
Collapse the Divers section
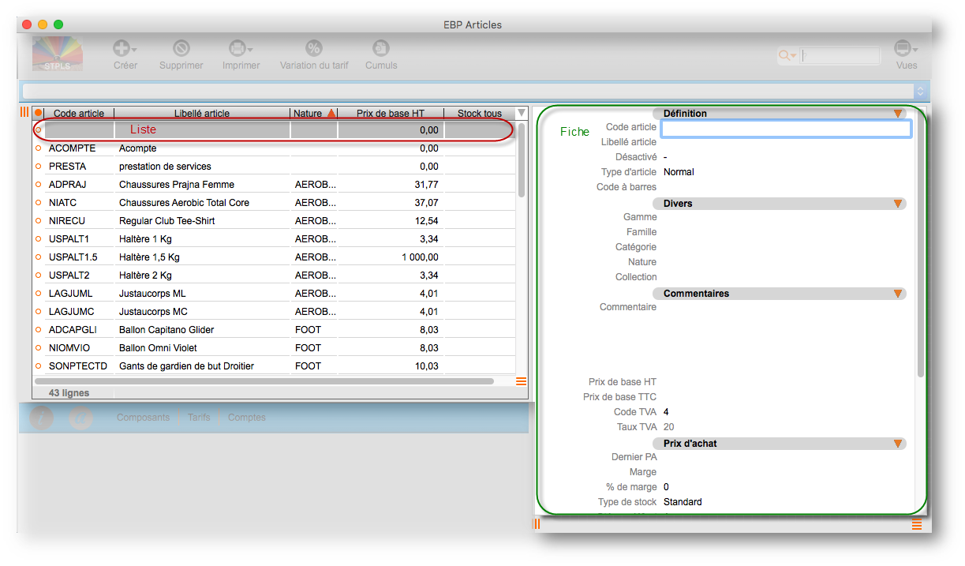click(x=897, y=204)
